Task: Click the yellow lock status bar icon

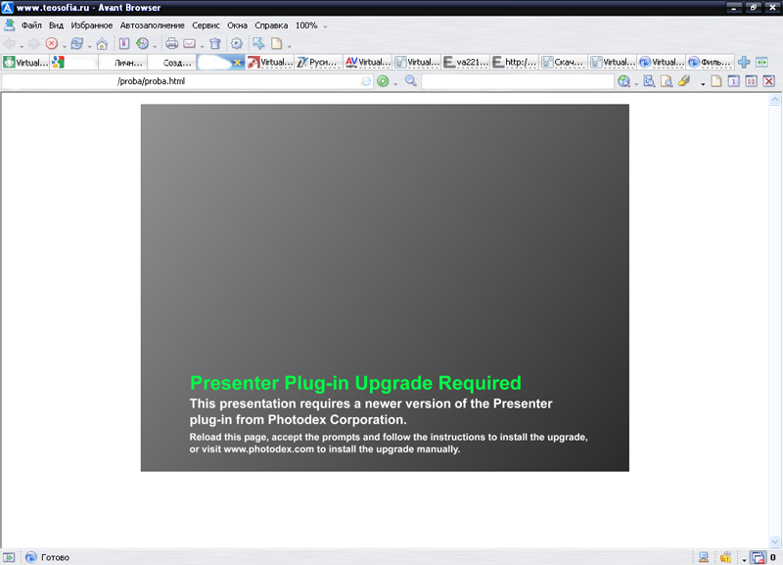Action: 725,557
